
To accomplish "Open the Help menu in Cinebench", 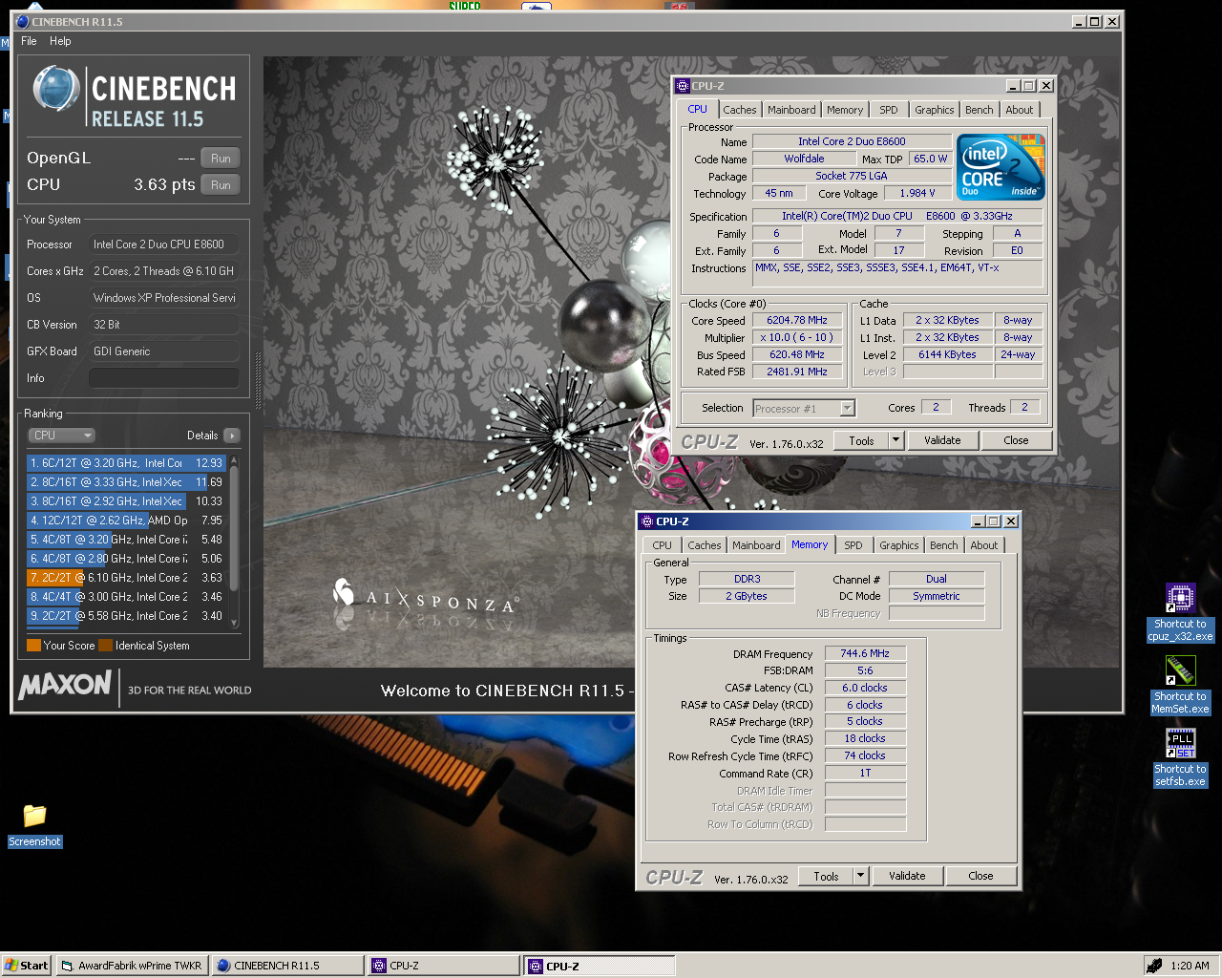I will click(x=60, y=41).
